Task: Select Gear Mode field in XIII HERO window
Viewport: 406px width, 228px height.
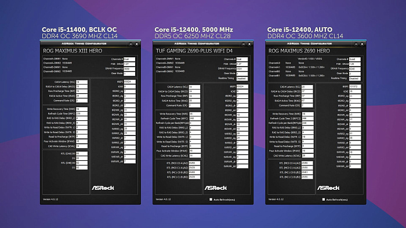Action: [x=129, y=73]
